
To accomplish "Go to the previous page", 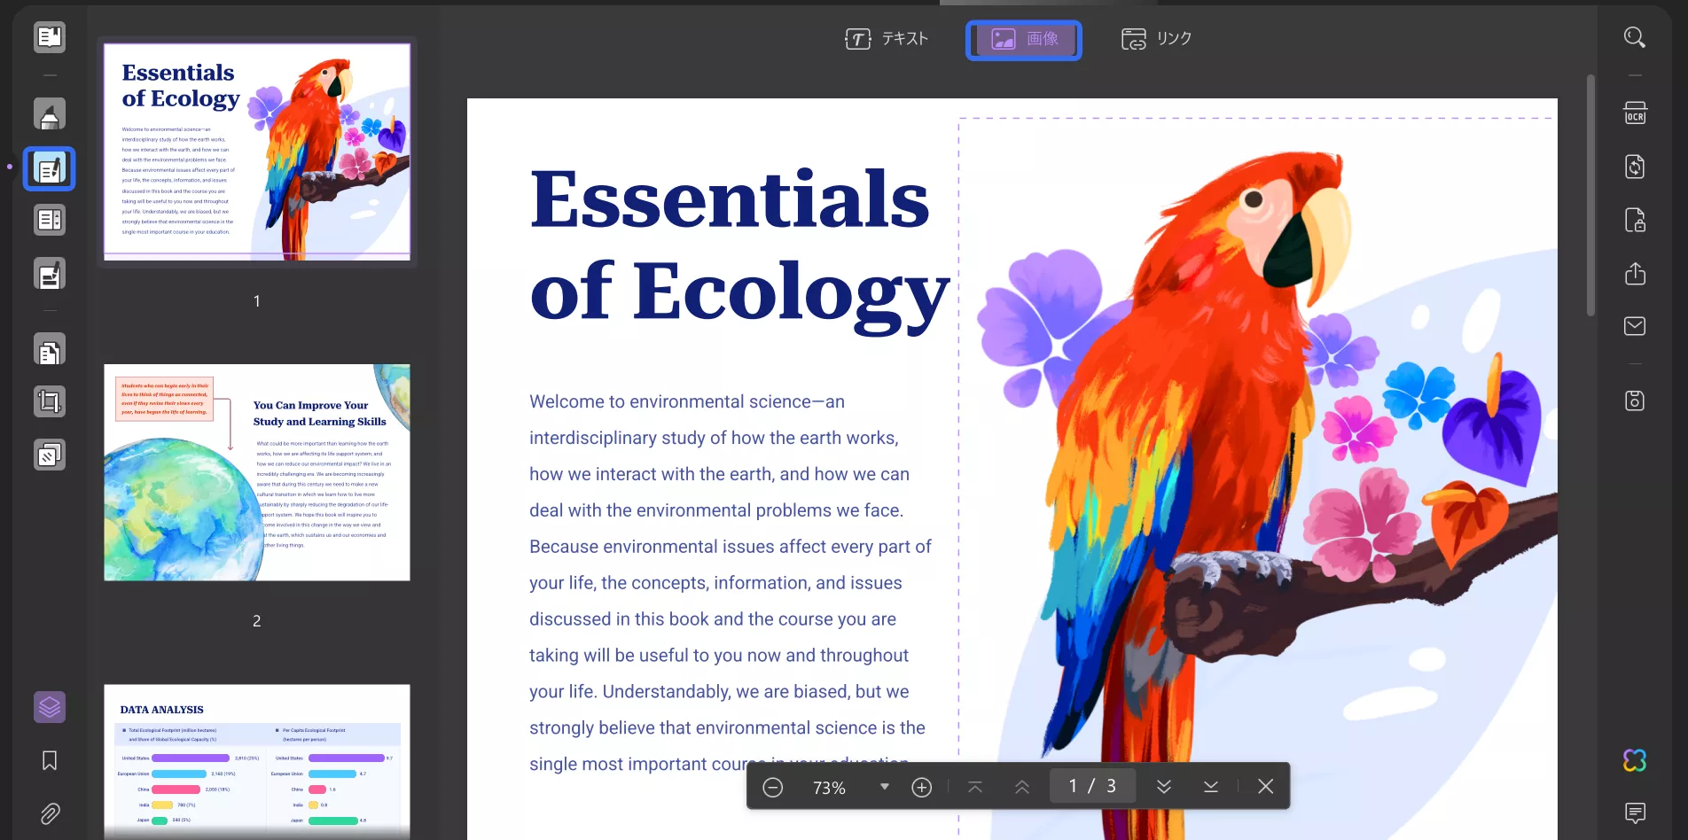I will point(1022,787).
